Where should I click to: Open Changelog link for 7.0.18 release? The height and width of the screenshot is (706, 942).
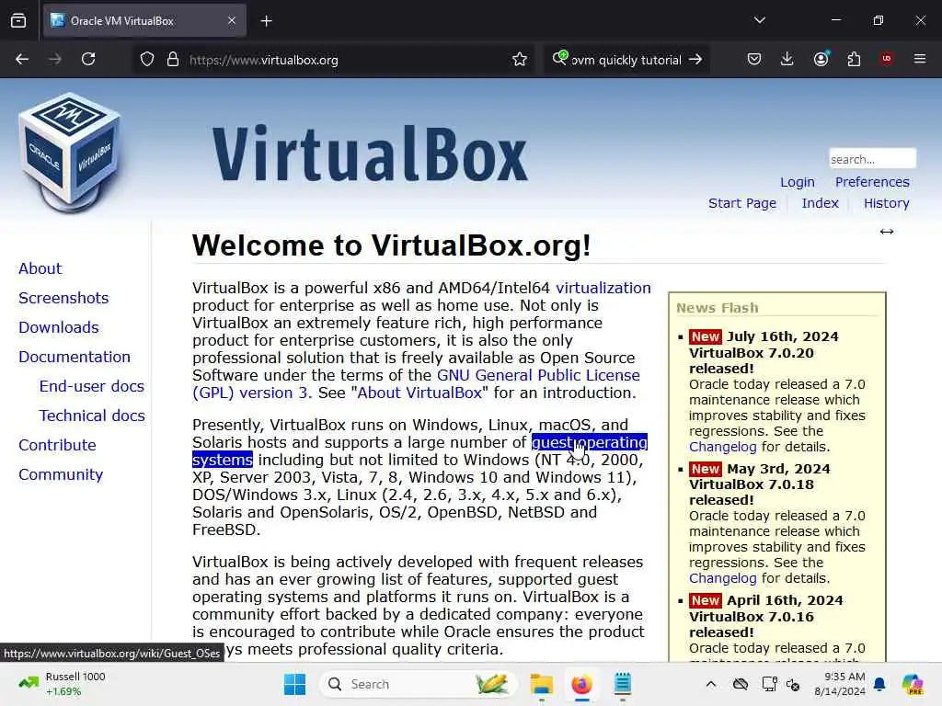(x=723, y=578)
